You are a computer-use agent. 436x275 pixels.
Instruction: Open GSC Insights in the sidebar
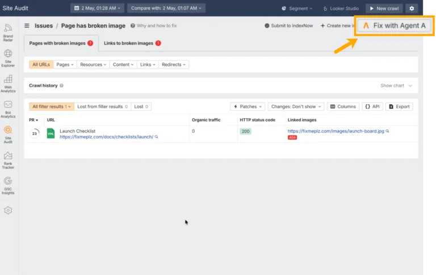[x=8, y=186]
